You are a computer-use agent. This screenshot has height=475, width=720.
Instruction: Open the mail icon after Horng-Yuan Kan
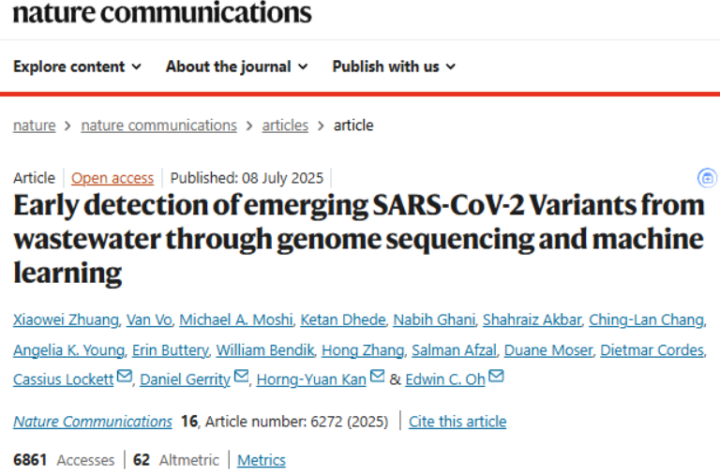(378, 378)
